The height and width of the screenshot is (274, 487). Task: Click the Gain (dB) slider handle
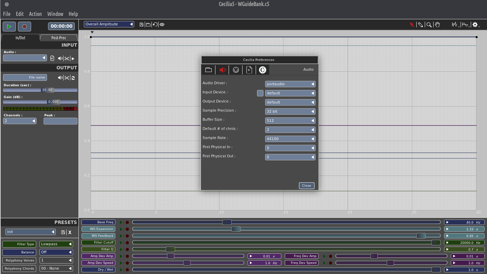(53, 102)
